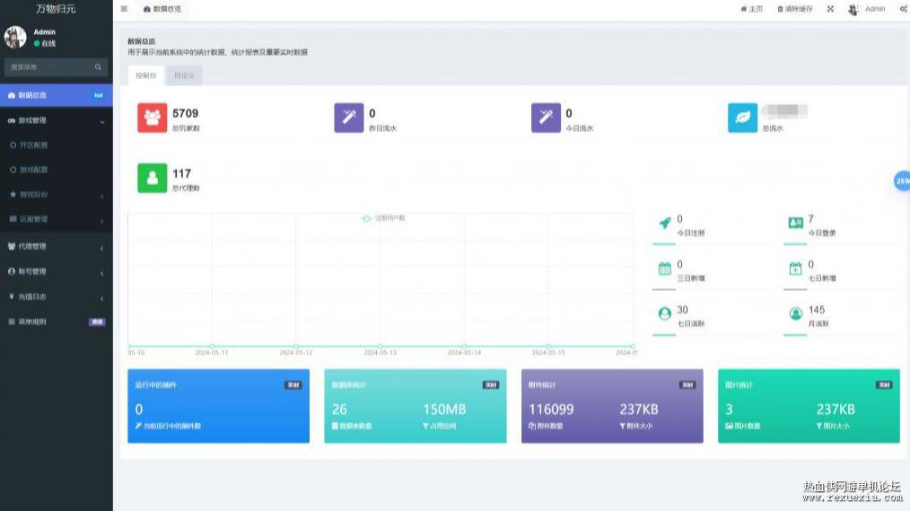Viewport: 910px width, 511px height.
Task: Select the 数据总览 sidebar menu item
Action: [x=57, y=95]
